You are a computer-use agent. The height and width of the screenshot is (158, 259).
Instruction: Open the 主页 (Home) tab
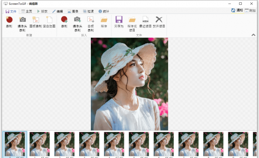[27, 12]
